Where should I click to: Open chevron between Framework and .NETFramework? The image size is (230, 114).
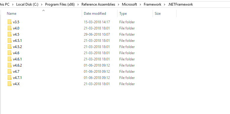164,4
